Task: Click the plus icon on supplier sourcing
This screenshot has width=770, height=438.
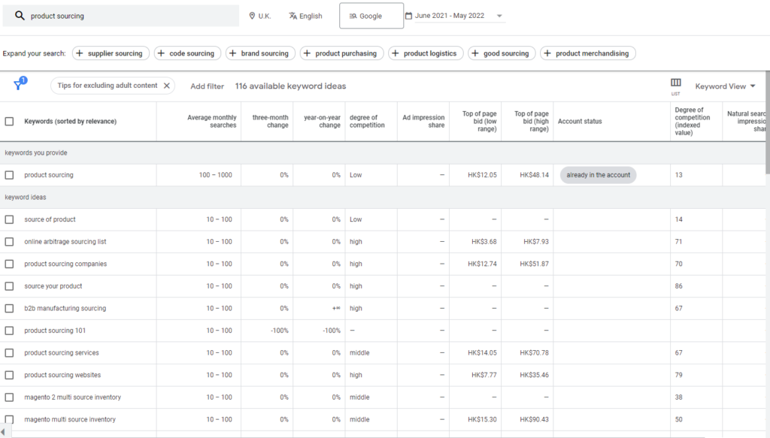Action: 80,53
